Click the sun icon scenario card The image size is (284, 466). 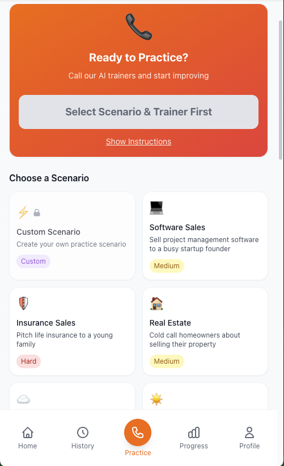tap(205, 396)
